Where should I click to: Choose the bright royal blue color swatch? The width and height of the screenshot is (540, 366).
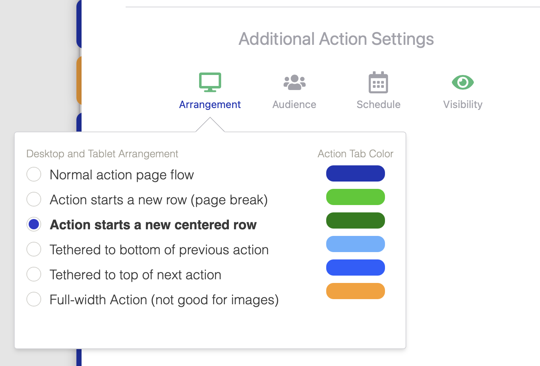tap(355, 268)
